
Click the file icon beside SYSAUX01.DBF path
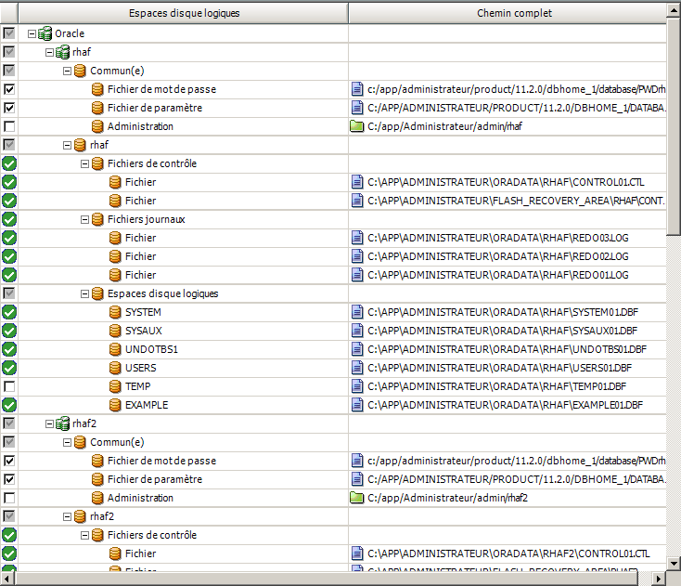click(x=357, y=331)
